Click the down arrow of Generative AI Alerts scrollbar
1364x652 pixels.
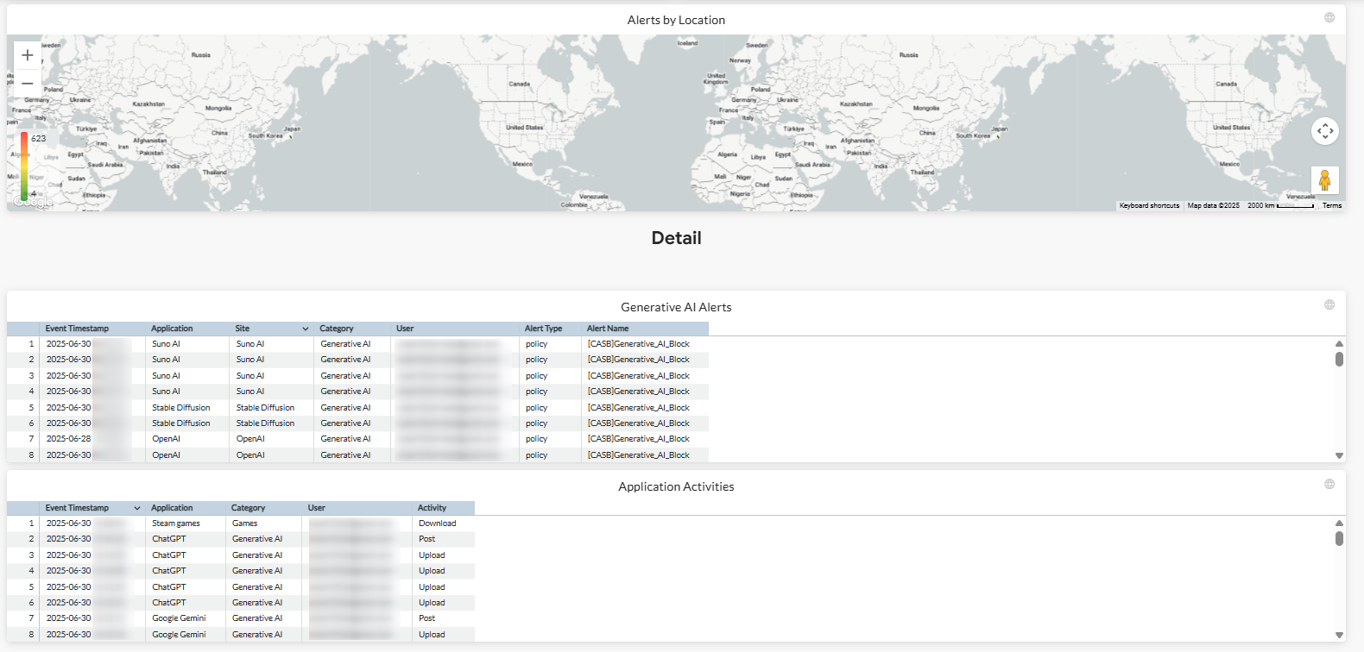point(1339,455)
